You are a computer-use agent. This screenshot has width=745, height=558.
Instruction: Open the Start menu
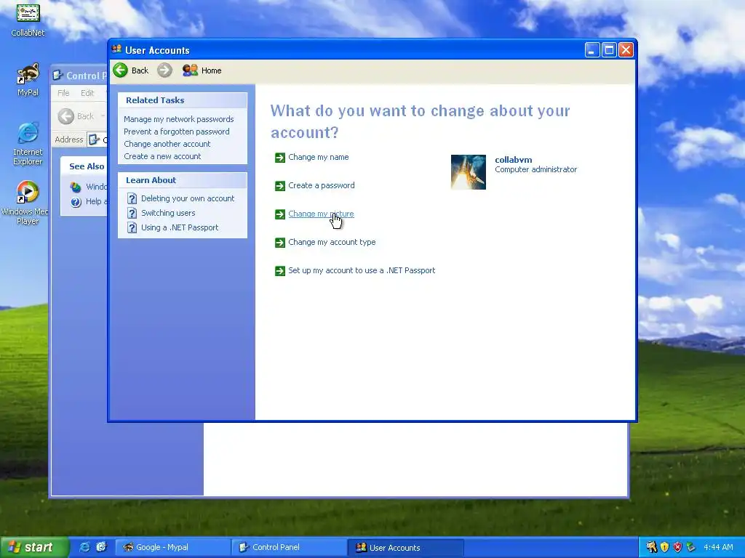tap(33, 547)
